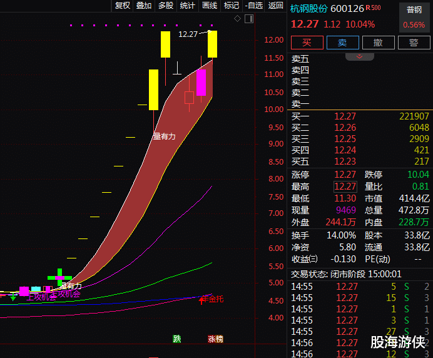Click the 外盘 value 244.1万
Screen dimensions: 433x358
[341, 222]
